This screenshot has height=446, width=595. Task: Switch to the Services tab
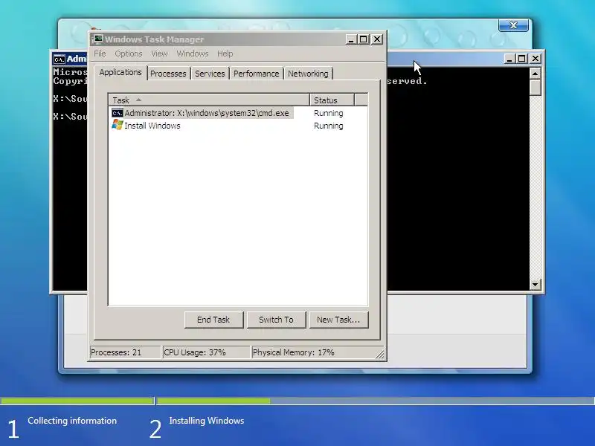coord(210,74)
